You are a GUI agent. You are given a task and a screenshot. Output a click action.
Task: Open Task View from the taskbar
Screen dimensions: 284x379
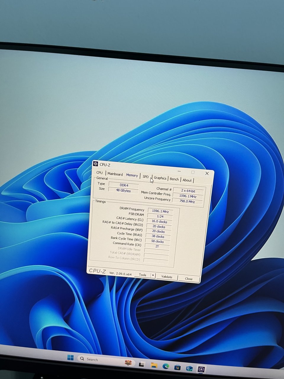point(141,364)
